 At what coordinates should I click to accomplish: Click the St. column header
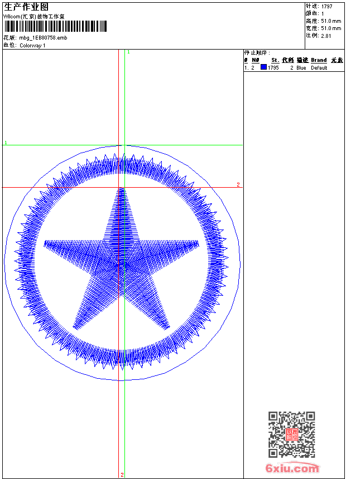coord(275,60)
